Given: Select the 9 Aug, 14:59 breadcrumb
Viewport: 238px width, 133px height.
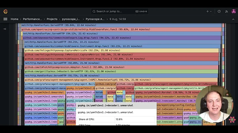Looking at the screenshot, I should 118,19.
